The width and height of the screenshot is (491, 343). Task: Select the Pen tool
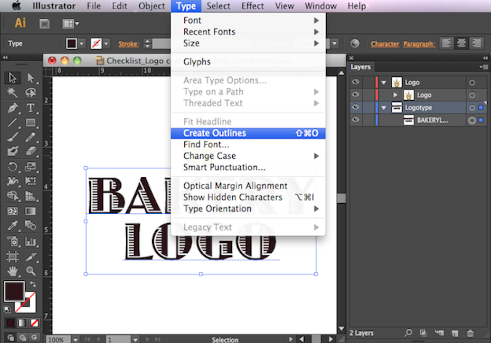tap(13, 108)
